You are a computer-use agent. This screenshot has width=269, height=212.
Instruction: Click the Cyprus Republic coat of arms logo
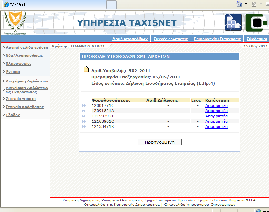coord(15,22)
